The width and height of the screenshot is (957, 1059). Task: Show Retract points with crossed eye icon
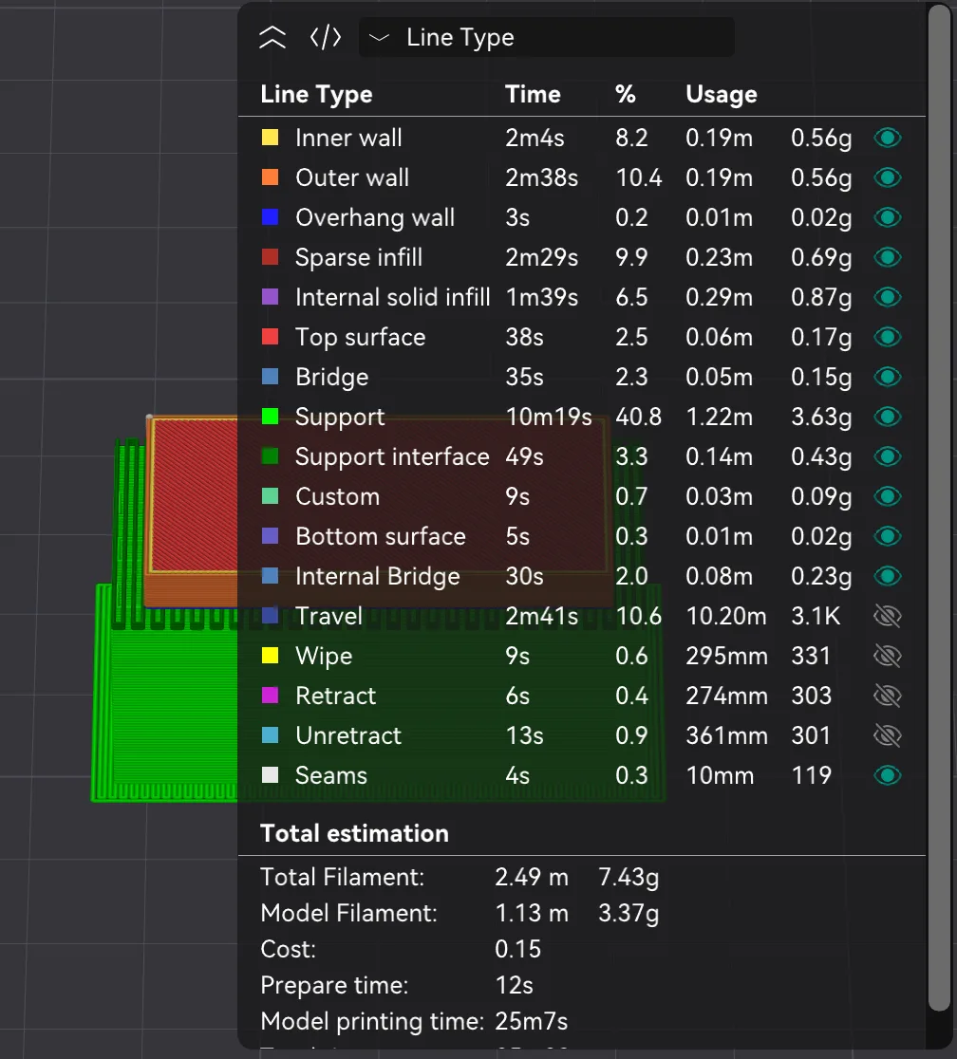888,696
